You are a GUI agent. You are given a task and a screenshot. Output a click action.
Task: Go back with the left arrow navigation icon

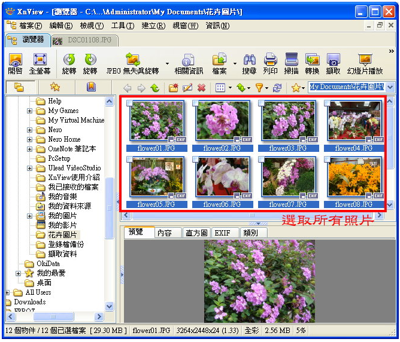point(128,88)
